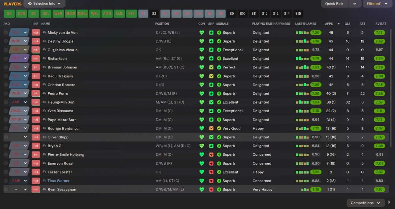This screenshot has width=395, height=209.
Task: Click orange sharpness icon for Rodrigo Bentancur
Action: click(211, 128)
